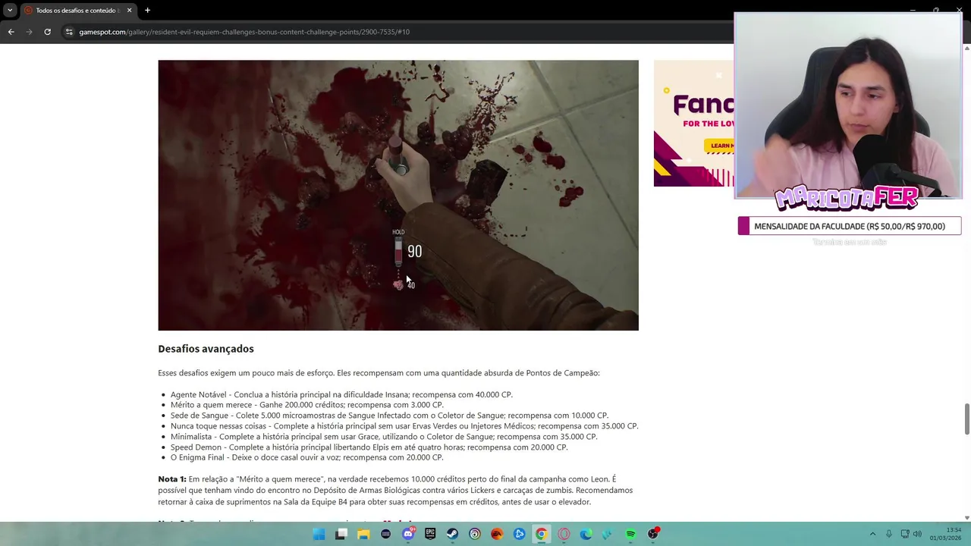Open the Discord taskbar icon
971x546 pixels.
click(408, 534)
